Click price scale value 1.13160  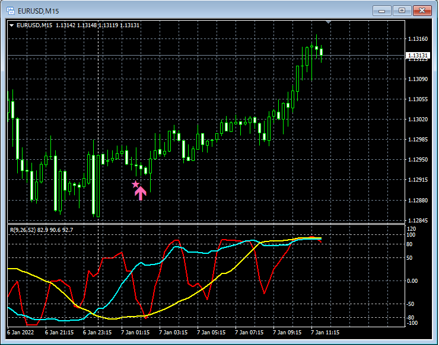pos(418,39)
